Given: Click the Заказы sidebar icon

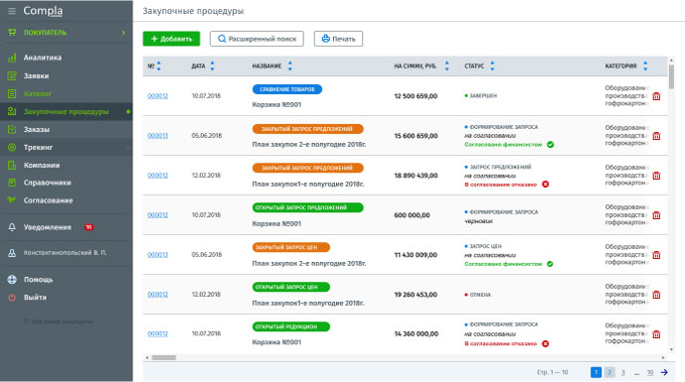Looking at the screenshot, I should (x=12, y=130).
